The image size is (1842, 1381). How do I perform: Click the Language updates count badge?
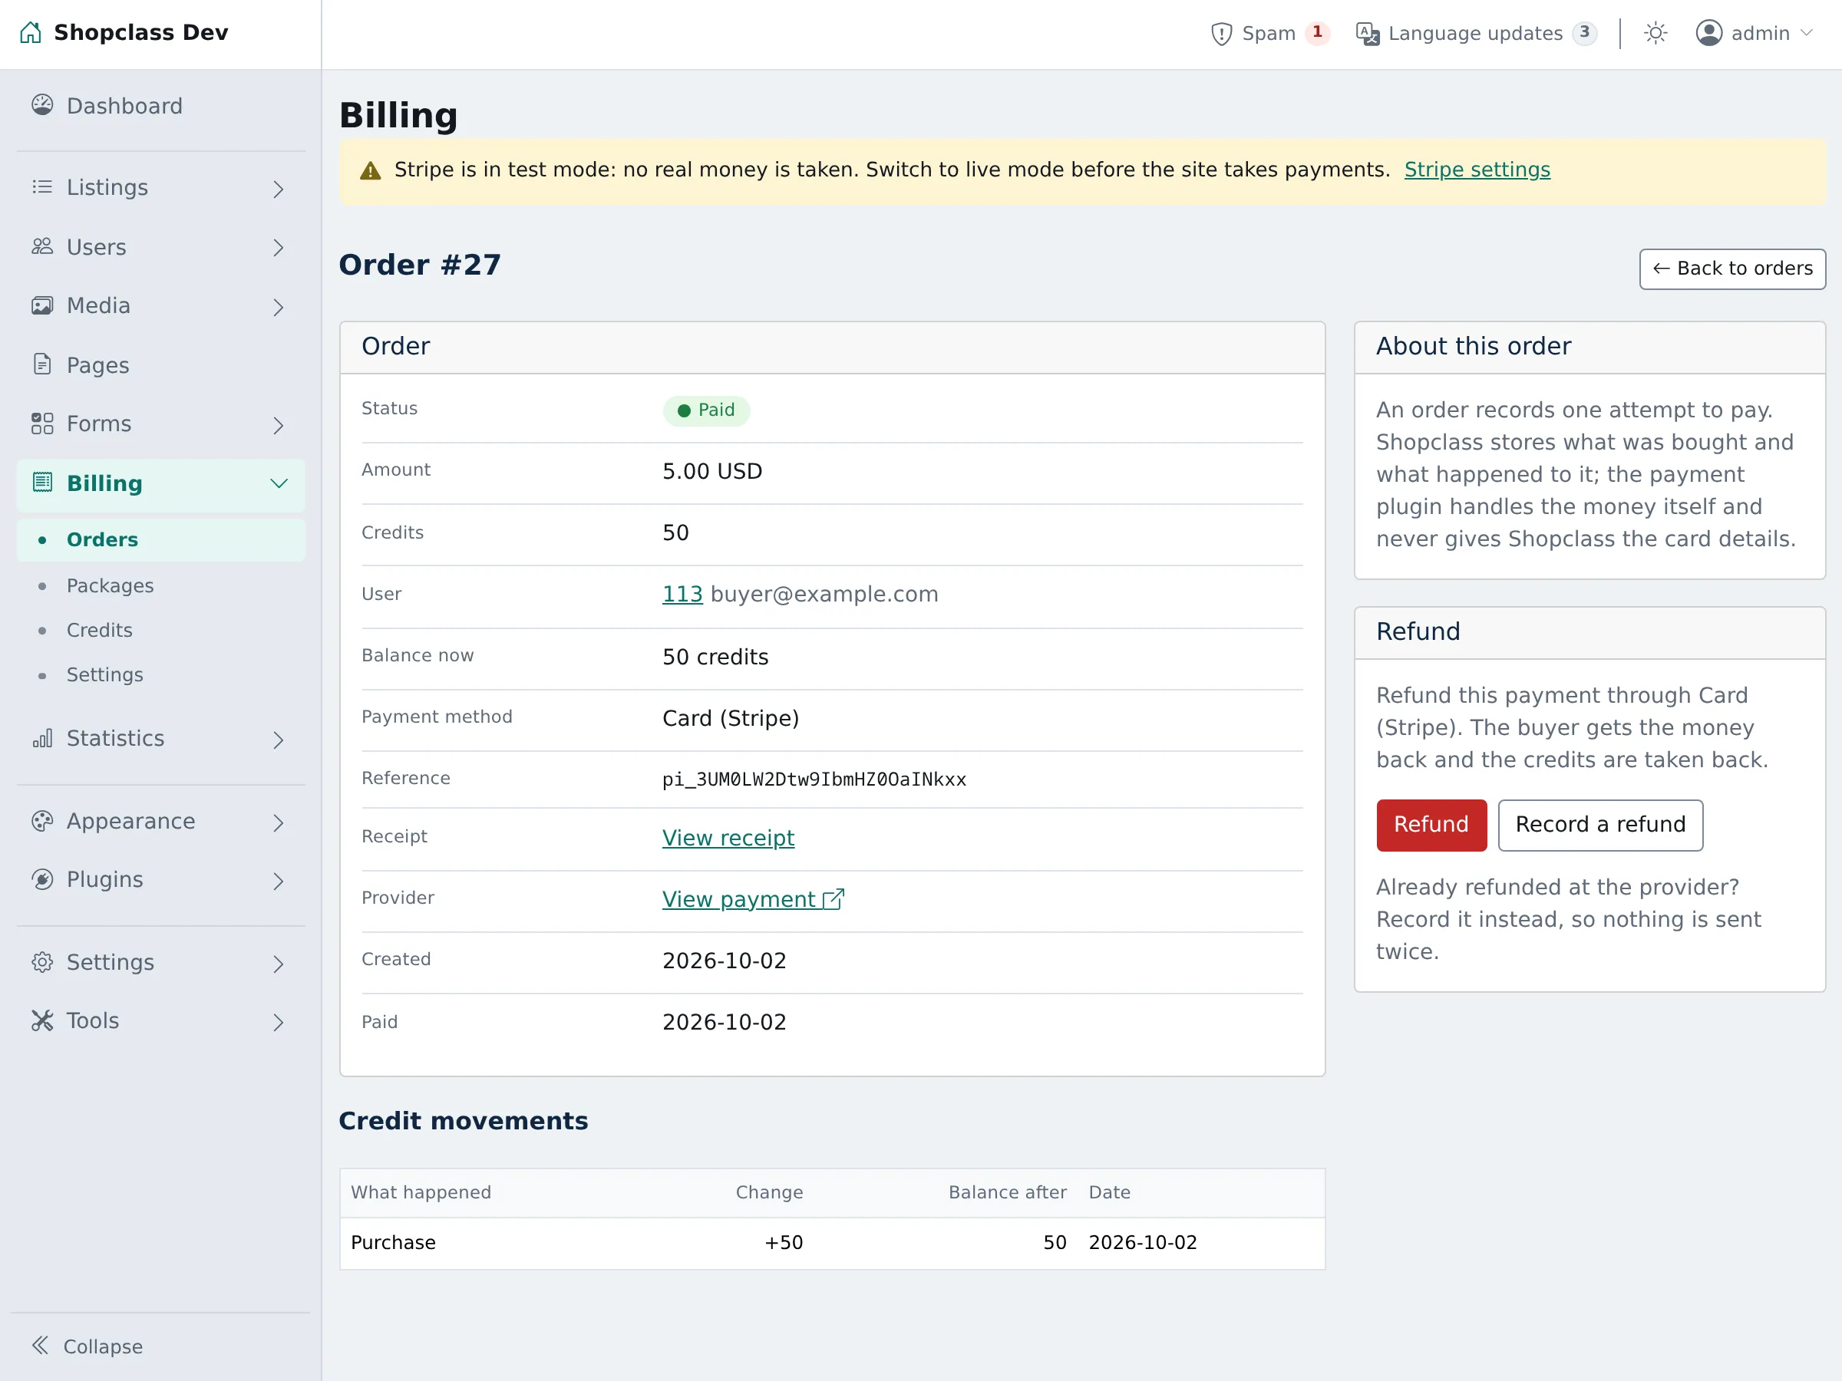tap(1584, 32)
